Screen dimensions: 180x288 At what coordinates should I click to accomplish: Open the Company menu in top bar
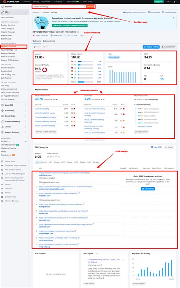pyautogui.click(x=59, y=2)
